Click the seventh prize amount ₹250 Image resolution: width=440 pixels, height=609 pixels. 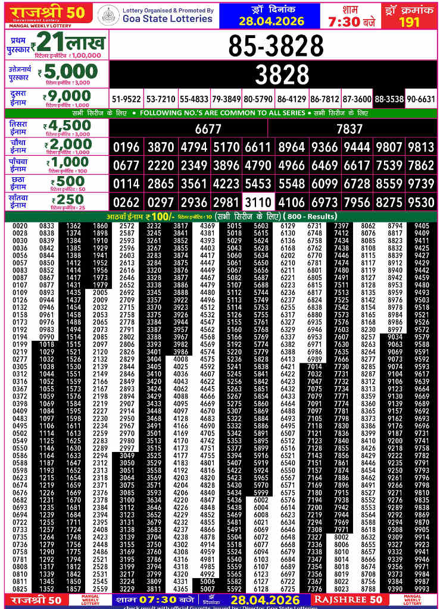[68, 200]
